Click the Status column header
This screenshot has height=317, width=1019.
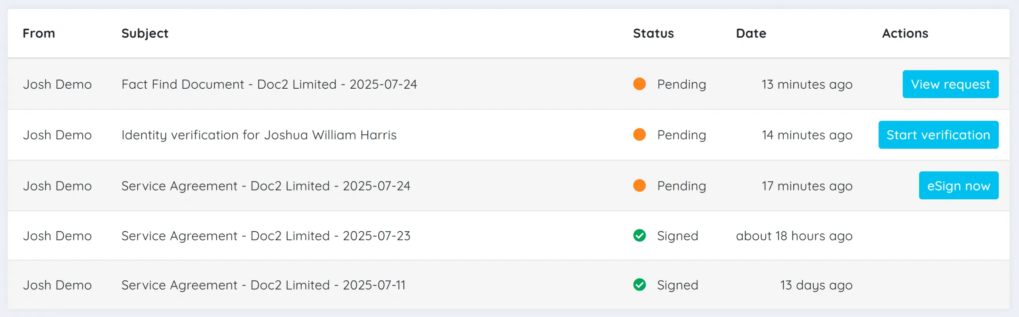click(x=653, y=33)
